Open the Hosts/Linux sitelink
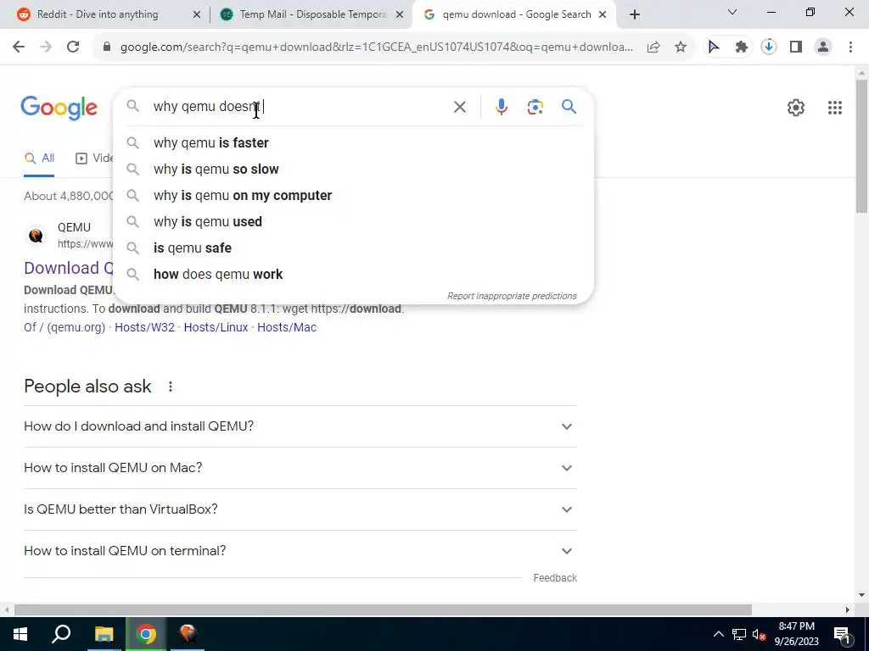 (216, 327)
